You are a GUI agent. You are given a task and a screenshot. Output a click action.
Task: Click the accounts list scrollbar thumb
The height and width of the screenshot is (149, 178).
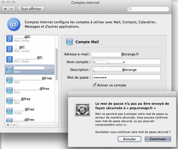coord(57,64)
